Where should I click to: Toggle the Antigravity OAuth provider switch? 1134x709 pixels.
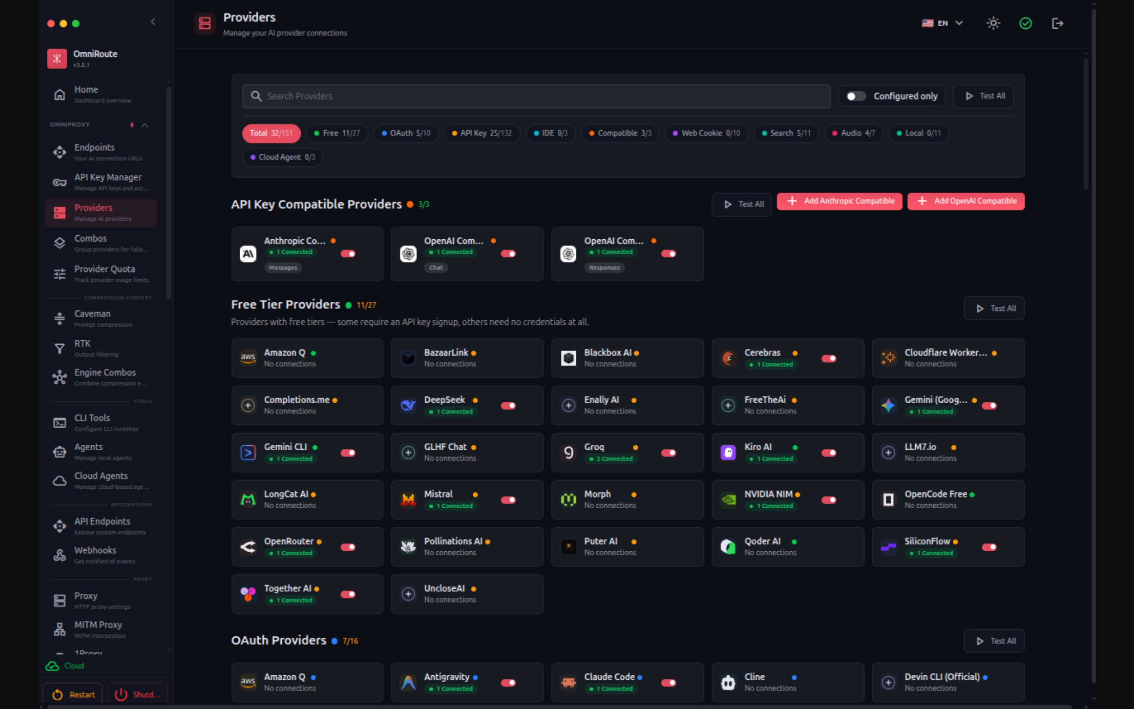(509, 683)
